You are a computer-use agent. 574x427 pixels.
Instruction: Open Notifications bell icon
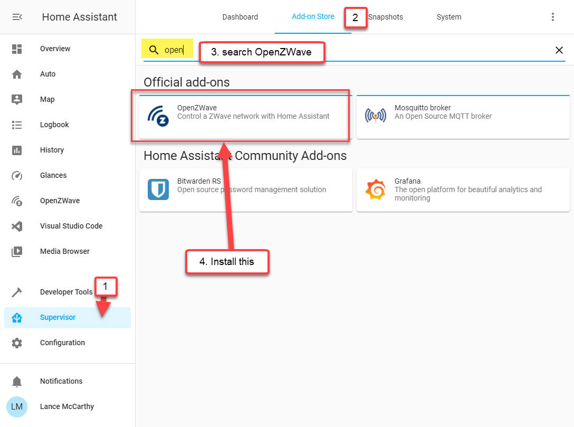pyautogui.click(x=17, y=382)
